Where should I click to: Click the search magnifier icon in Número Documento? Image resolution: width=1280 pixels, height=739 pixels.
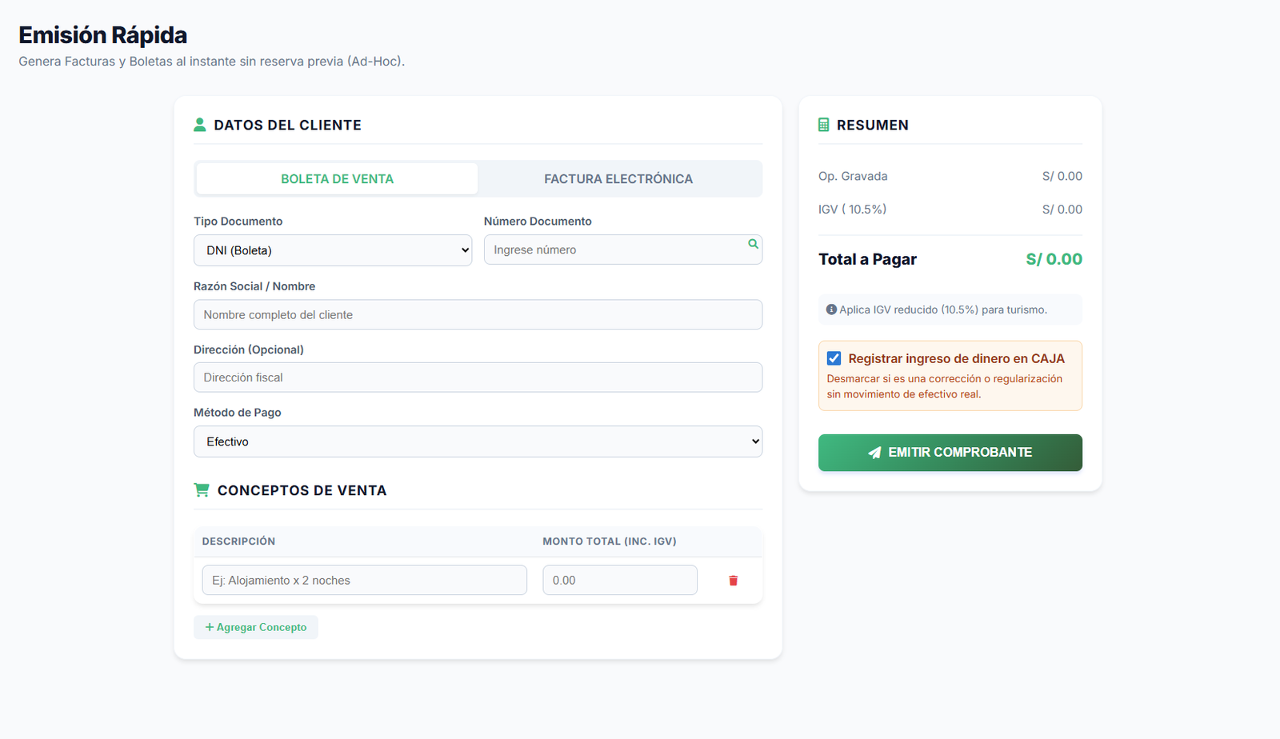pos(753,244)
